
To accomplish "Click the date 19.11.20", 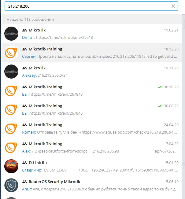I will (x=171, y=68).
